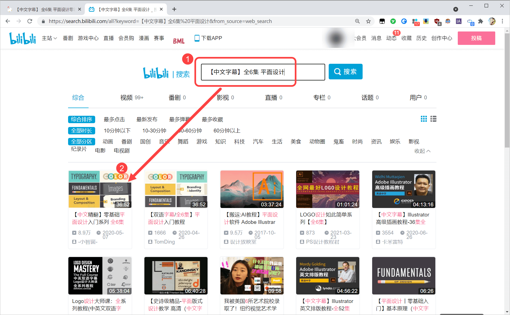The image size is (510, 315).
Task: Open the BML banner icon
Action: [179, 41]
